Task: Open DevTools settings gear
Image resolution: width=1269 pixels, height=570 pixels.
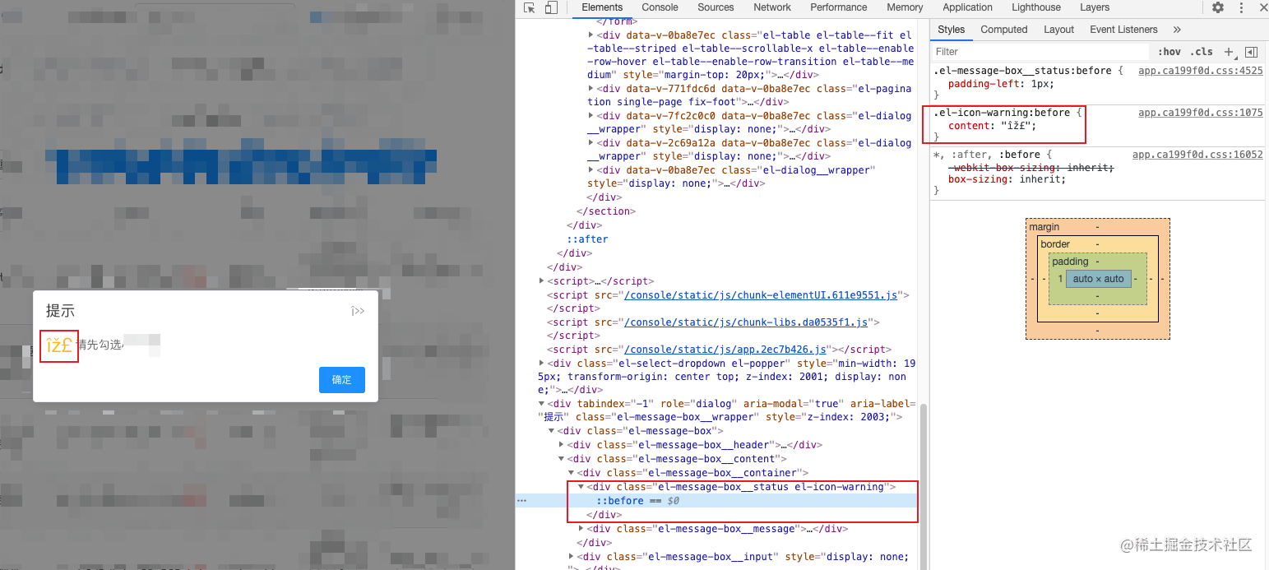Action: click(x=1218, y=7)
